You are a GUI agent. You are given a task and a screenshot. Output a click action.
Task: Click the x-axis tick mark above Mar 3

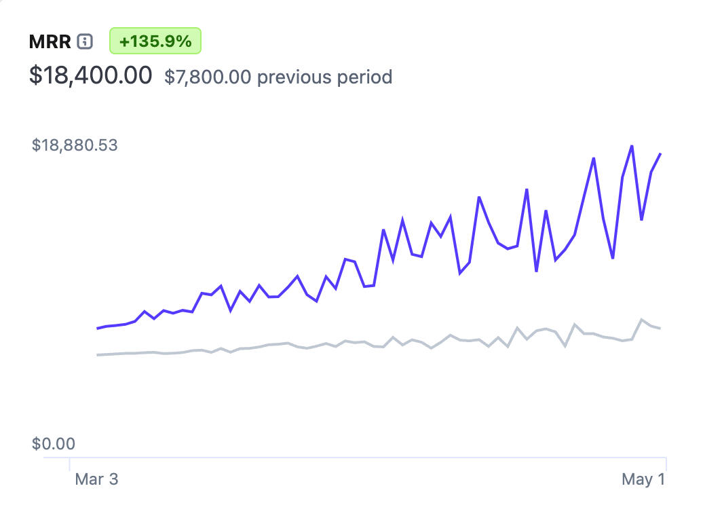pos(70,464)
